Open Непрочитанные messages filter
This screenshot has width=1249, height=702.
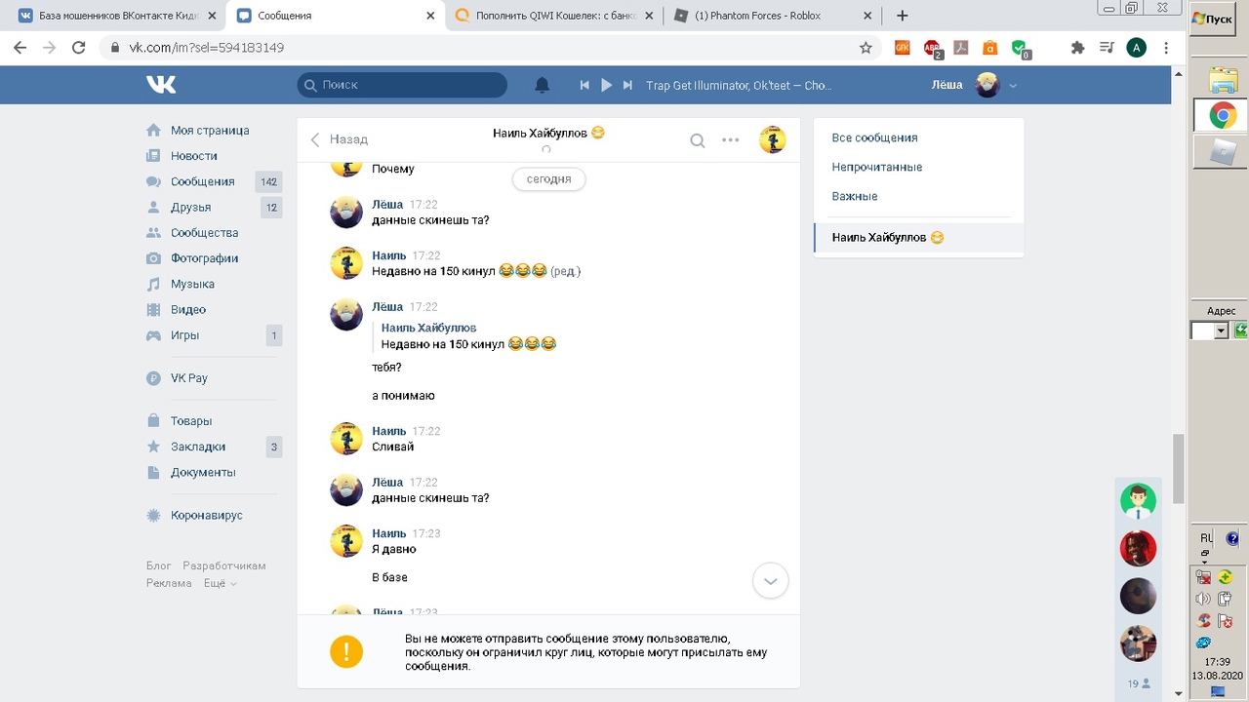876,167
